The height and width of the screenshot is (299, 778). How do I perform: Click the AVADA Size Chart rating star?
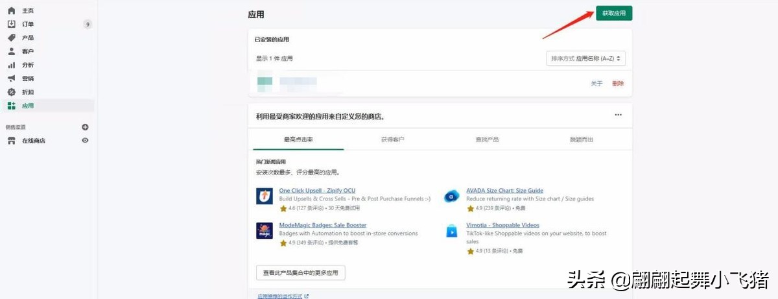pos(470,208)
